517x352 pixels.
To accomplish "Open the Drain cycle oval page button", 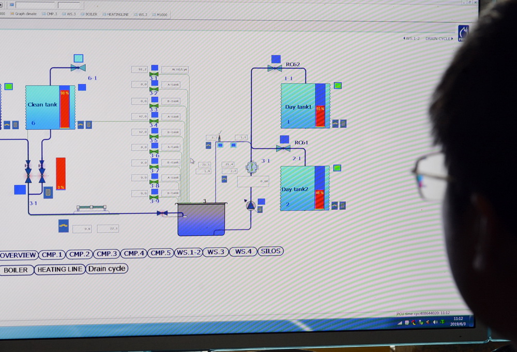I will tap(107, 269).
